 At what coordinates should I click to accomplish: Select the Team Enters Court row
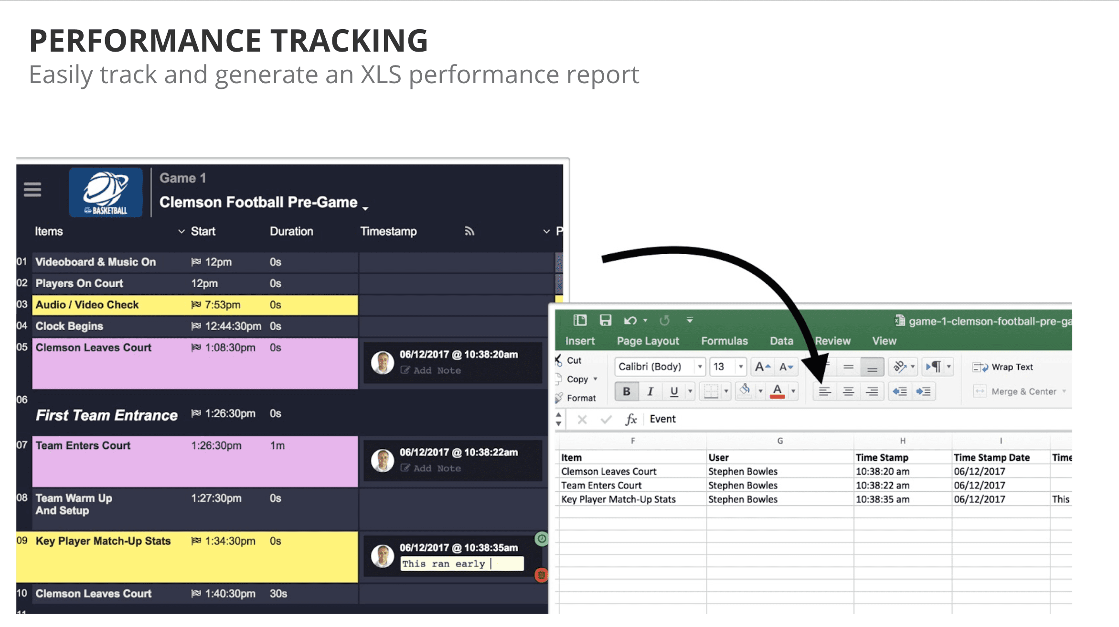[x=195, y=461]
